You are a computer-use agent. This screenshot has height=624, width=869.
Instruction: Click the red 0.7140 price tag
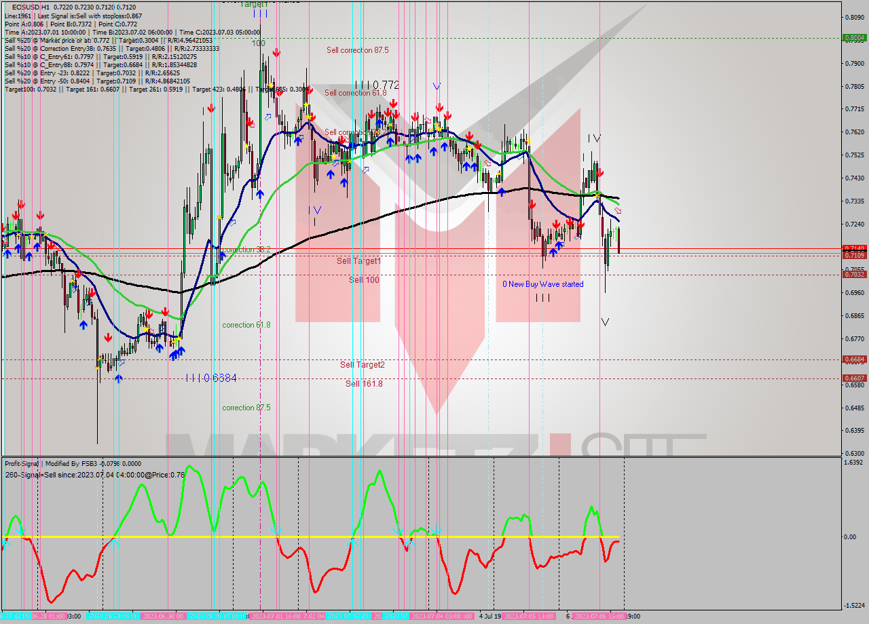coord(854,248)
